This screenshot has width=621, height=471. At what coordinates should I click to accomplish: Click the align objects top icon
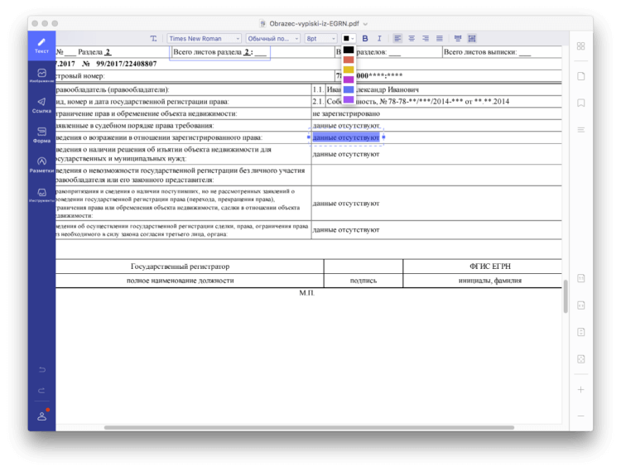point(458,38)
